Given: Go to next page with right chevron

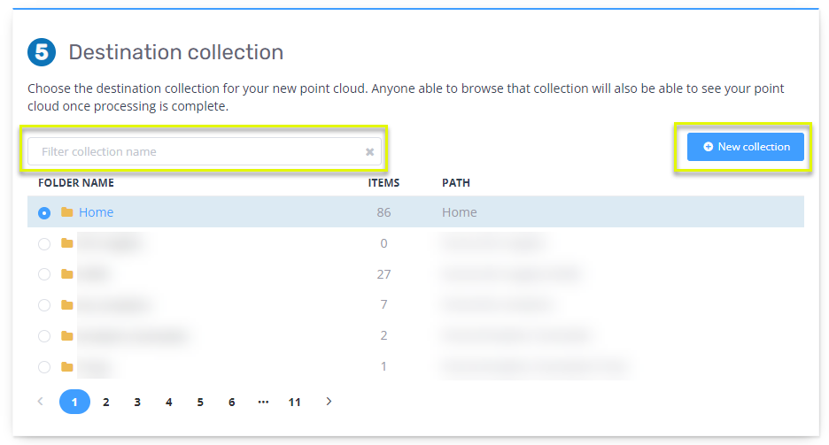Looking at the screenshot, I should pos(329,402).
